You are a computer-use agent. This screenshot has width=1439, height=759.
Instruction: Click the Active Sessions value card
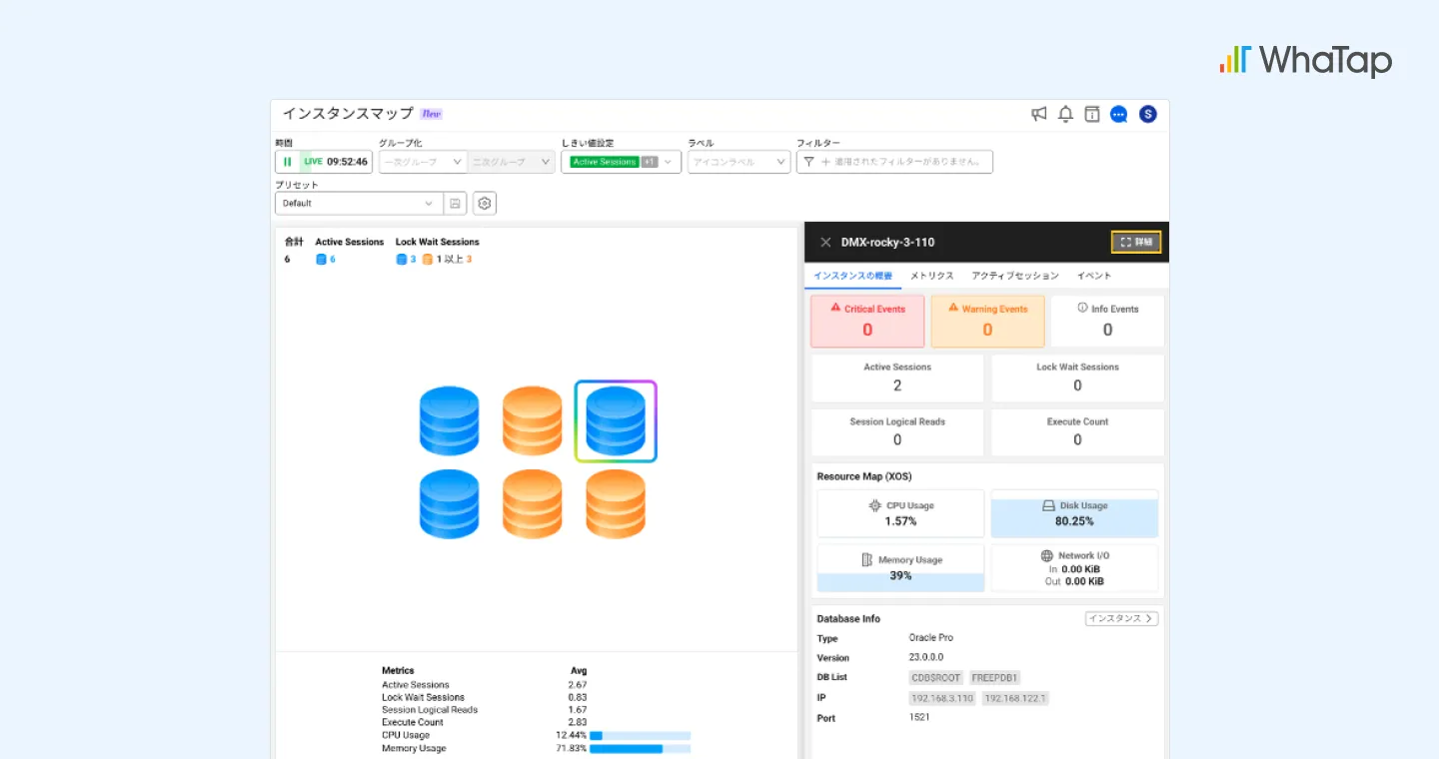[897, 378]
